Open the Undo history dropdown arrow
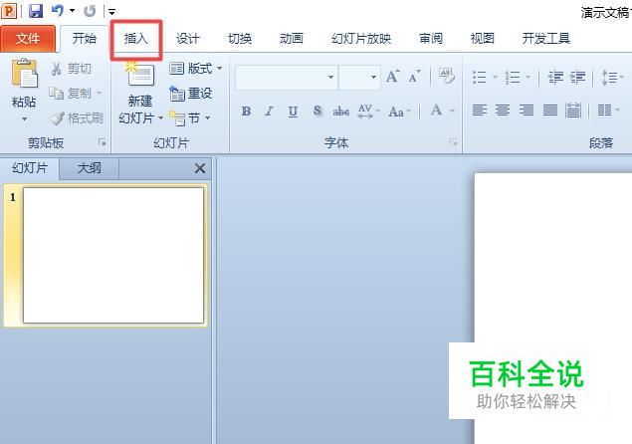This screenshot has height=444, width=632. pyautogui.click(x=72, y=11)
